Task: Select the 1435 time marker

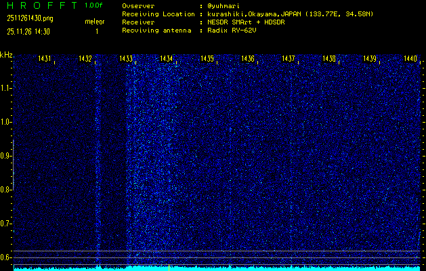Action: tap(207, 60)
